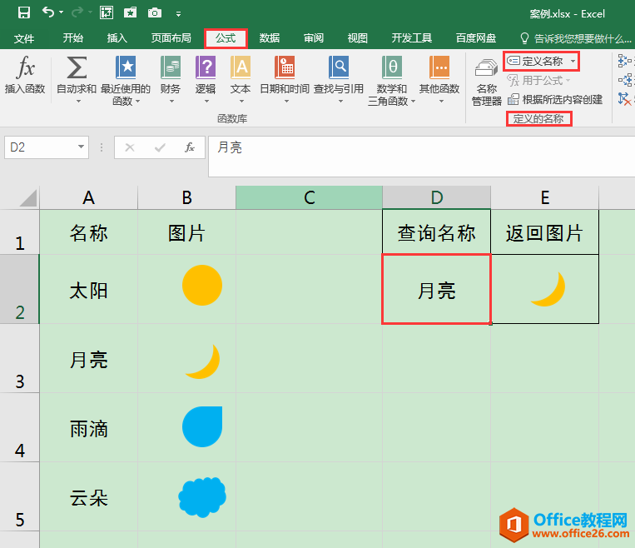Click 根据所选内容创建 button
635x548 pixels.
click(555, 99)
